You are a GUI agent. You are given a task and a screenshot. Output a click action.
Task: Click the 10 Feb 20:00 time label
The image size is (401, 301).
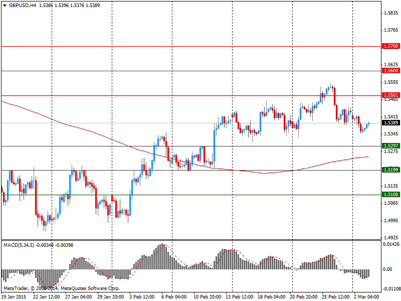[x=207, y=297]
